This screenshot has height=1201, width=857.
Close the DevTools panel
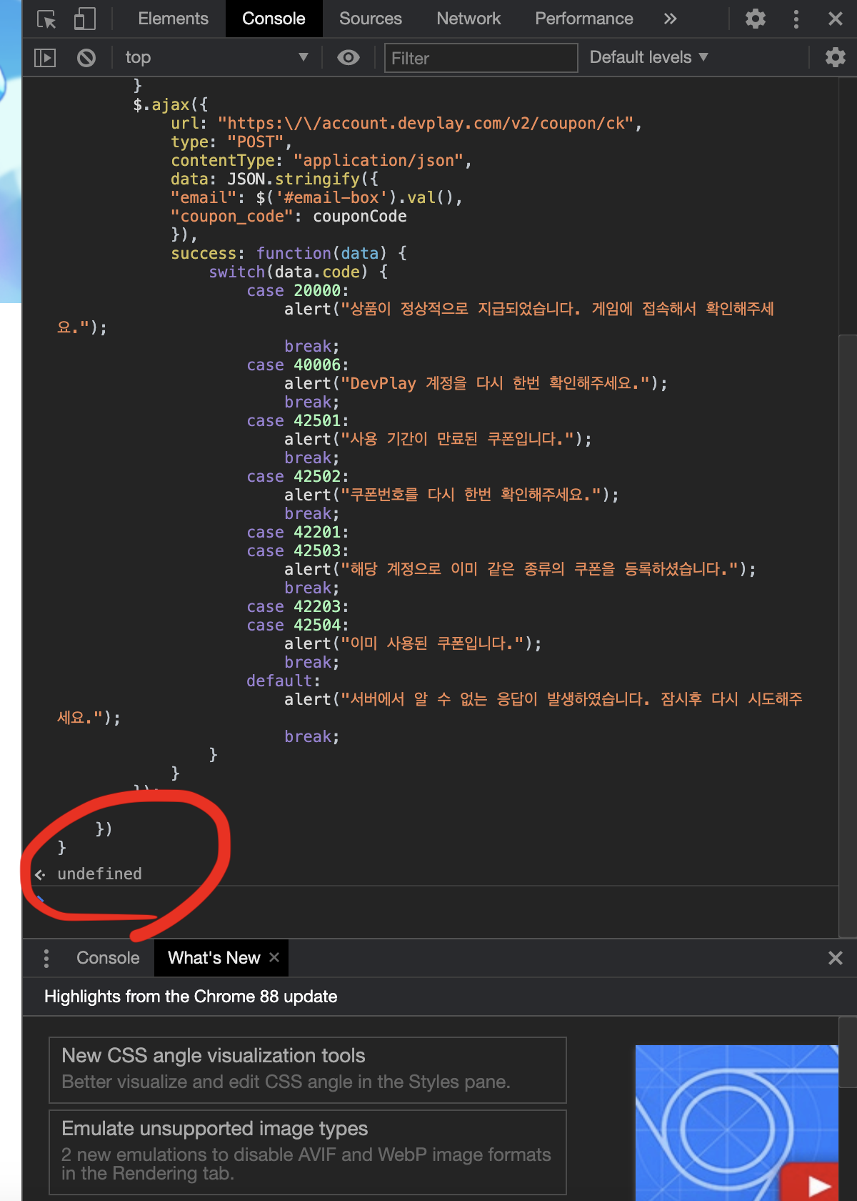[835, 19]
